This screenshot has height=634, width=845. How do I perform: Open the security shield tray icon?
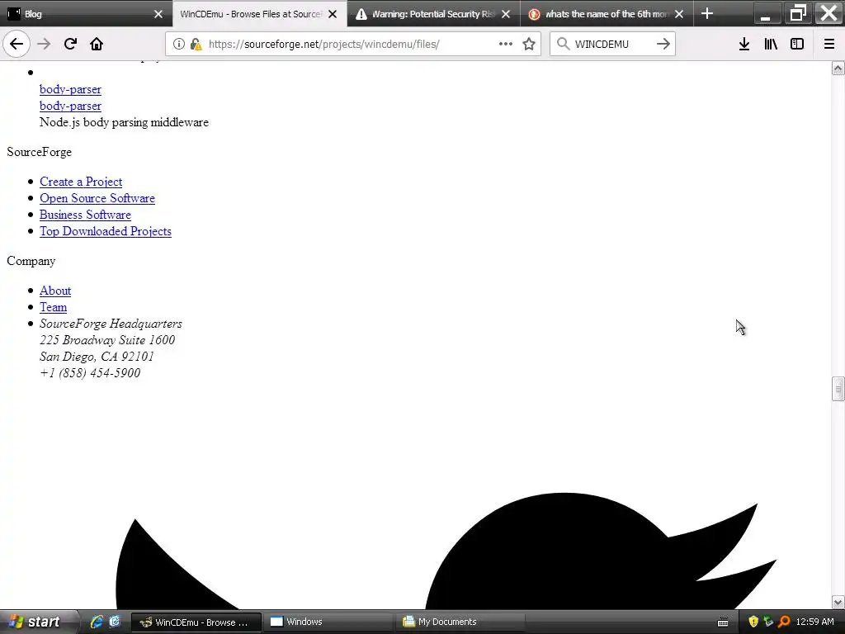(753, 622)
